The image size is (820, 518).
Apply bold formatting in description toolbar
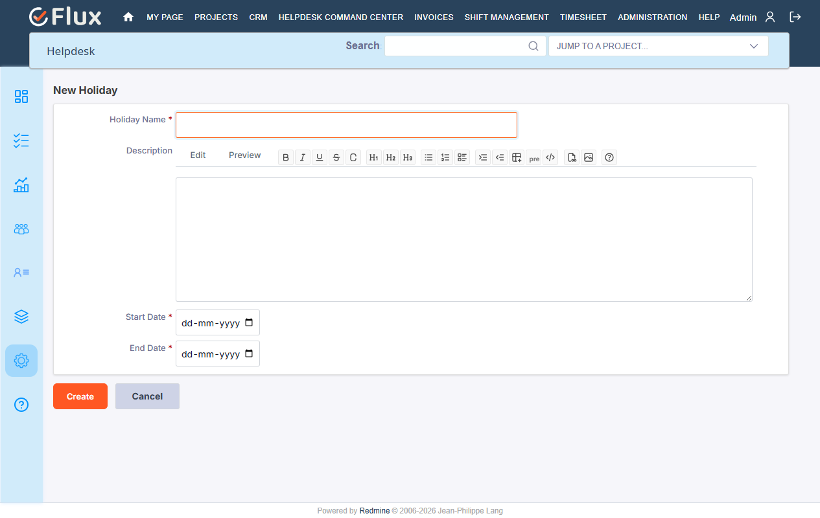286,157
